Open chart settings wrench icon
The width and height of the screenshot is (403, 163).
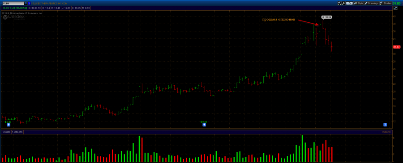pyautogui.click(x=343, y=3)
